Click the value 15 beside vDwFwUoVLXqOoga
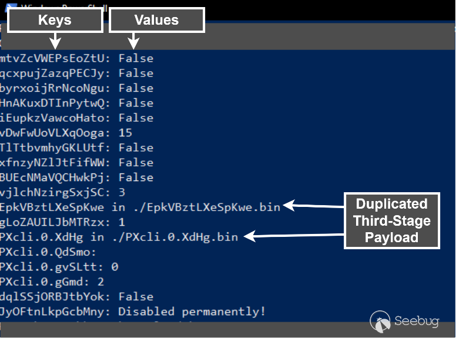Viewport: 456px width, 338px height. click(125, 133)
